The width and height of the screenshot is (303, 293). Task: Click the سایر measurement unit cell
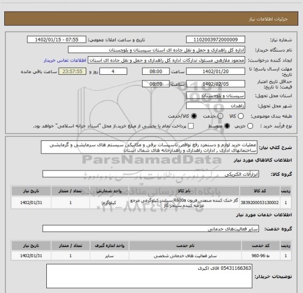109,256
